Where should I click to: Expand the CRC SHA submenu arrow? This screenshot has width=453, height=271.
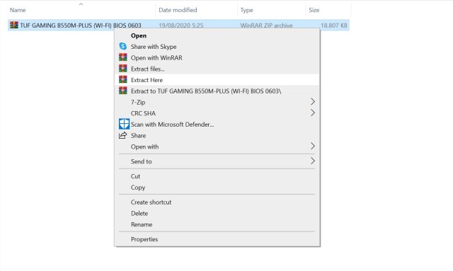(312, 113)
